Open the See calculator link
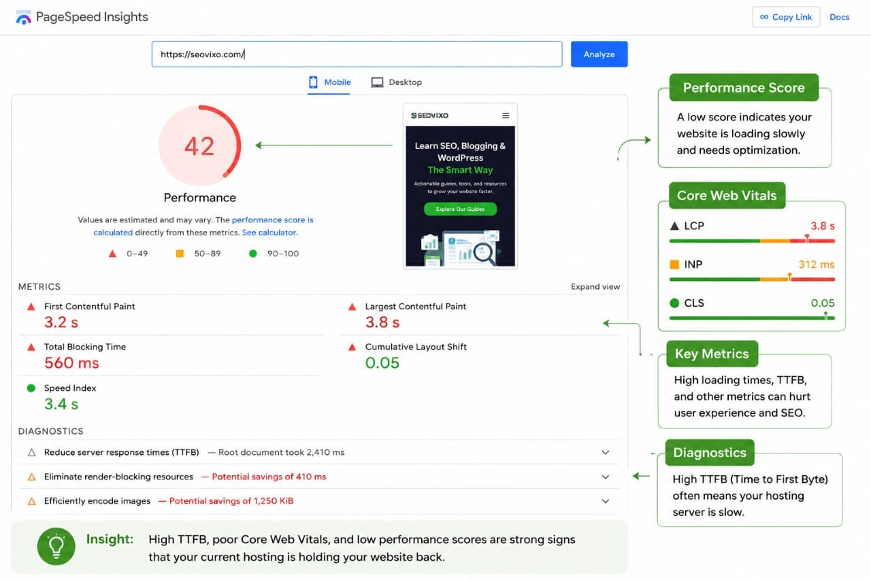 click(269, 233)
